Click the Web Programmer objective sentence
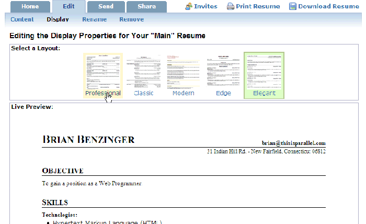The height and width of the screenshot is (224, 366). point(92,183)
